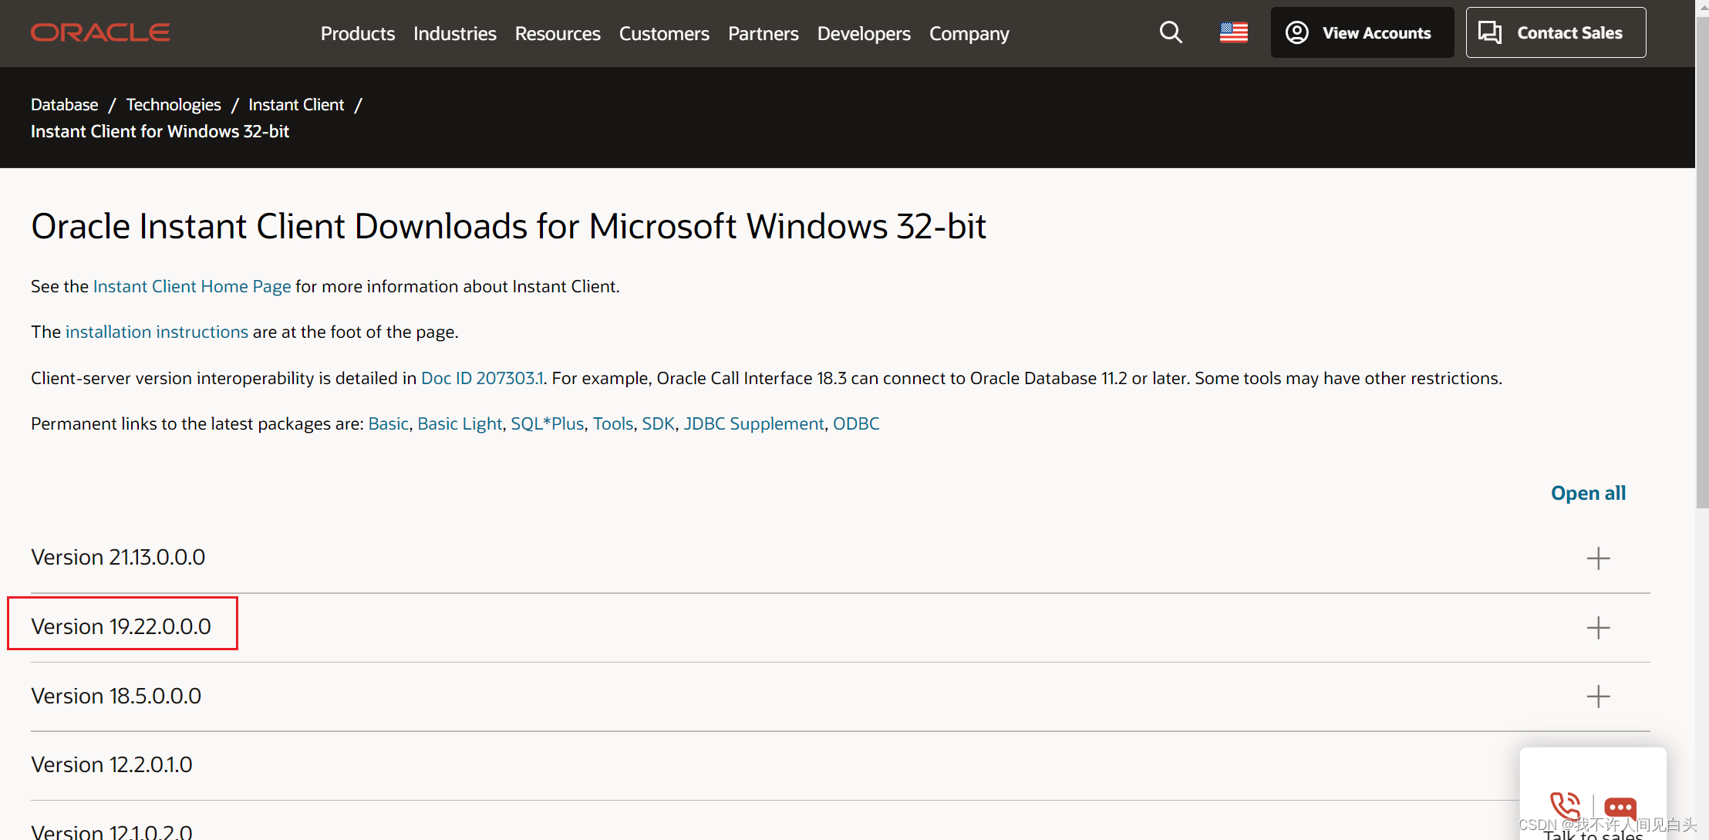Click the US flag country selector

click(1233, 32)
